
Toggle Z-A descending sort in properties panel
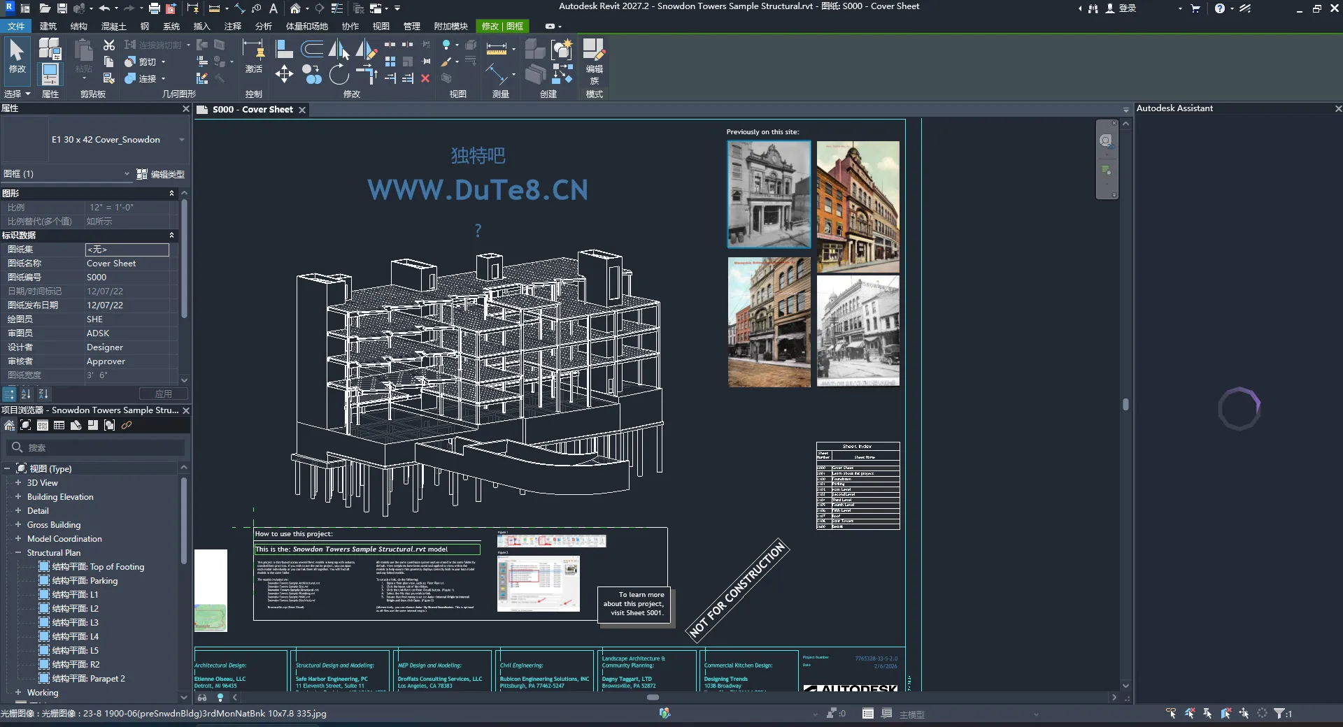pos(43,394)
